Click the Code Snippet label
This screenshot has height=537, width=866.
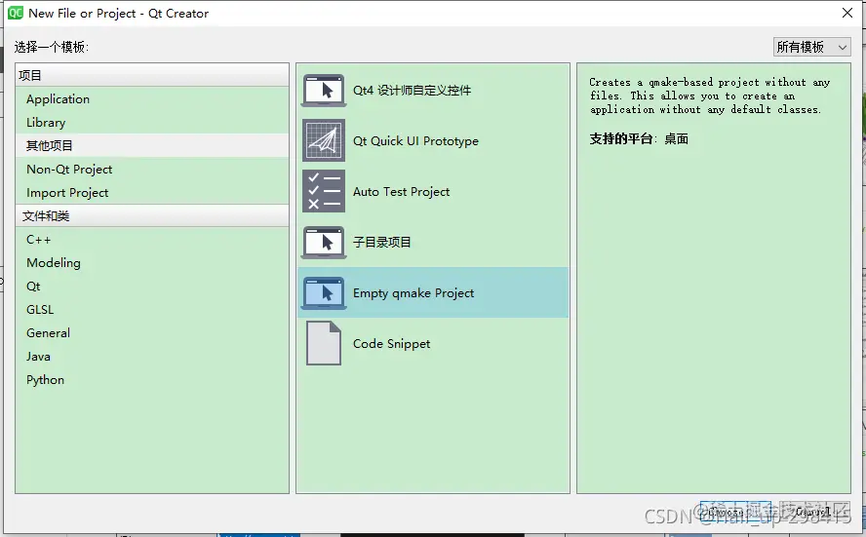point(392,344)
